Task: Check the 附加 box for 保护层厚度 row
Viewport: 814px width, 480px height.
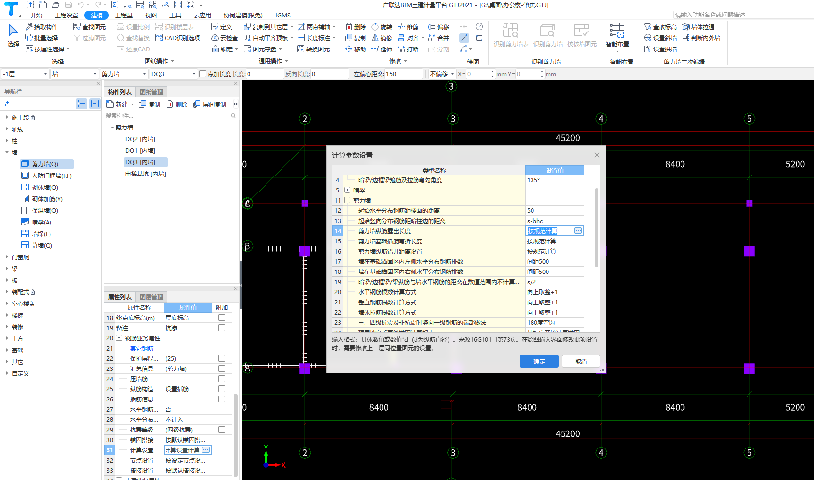Action: coord(222,358)
